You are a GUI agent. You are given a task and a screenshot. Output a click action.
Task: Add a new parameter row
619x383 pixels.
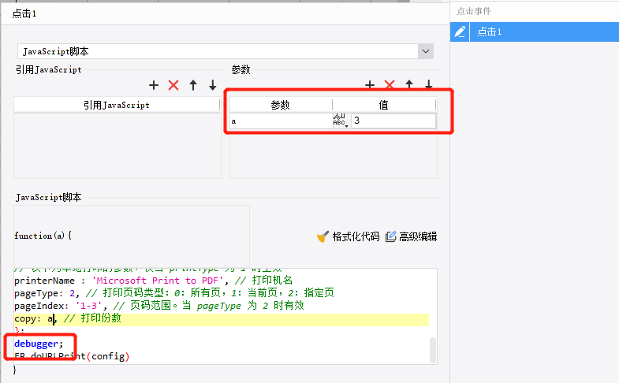pos(370,85)
